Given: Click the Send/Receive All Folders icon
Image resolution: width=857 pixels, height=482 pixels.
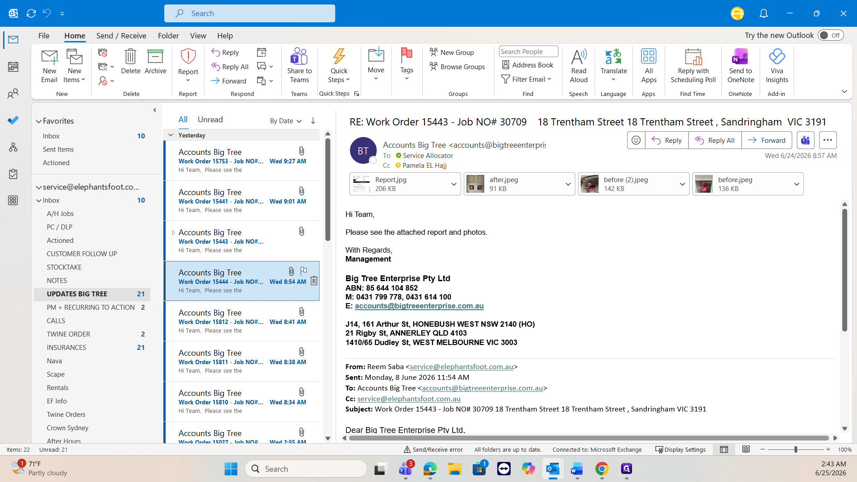Looking at the screenshot, I should tap(31, 13).
